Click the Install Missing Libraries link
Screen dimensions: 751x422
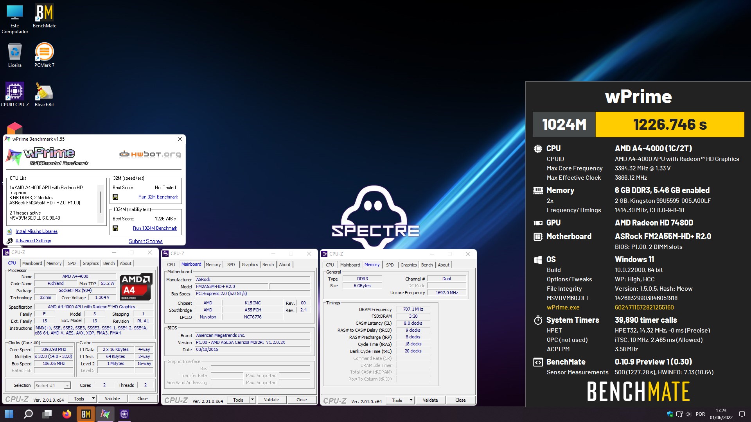point(36,231)
